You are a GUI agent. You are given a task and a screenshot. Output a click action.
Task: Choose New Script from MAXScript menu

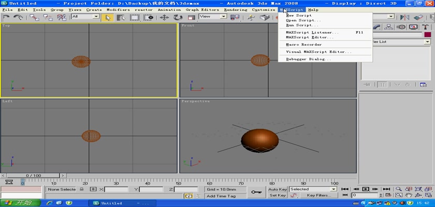299,16
